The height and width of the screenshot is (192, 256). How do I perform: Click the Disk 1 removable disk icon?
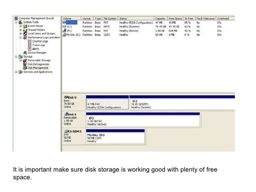click(66, 114)
